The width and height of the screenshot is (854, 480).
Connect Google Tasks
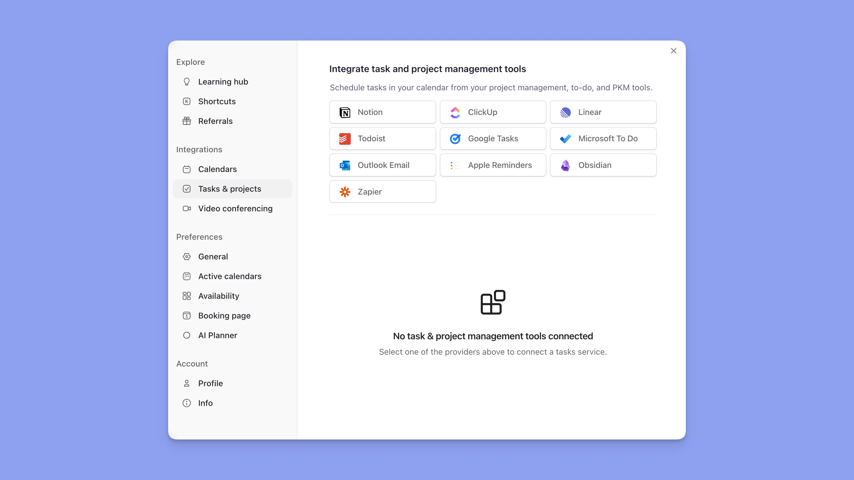coord(493,138)
